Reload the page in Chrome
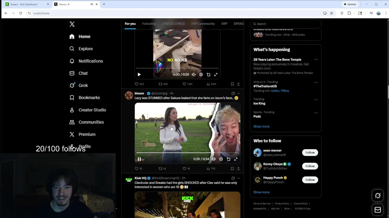 [x=20, y=13]
